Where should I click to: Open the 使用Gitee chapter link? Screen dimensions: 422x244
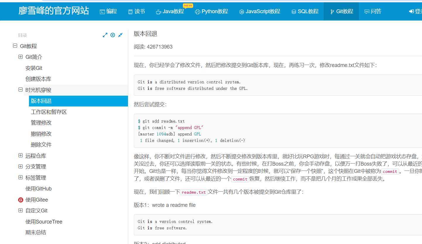(x=37, y=200)
